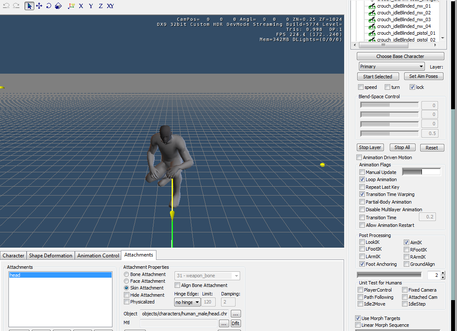This screenshot has height=331, width=457.
Task: Activate the Move tool icon
Action: pyautogui.click(x=39, y=6)
